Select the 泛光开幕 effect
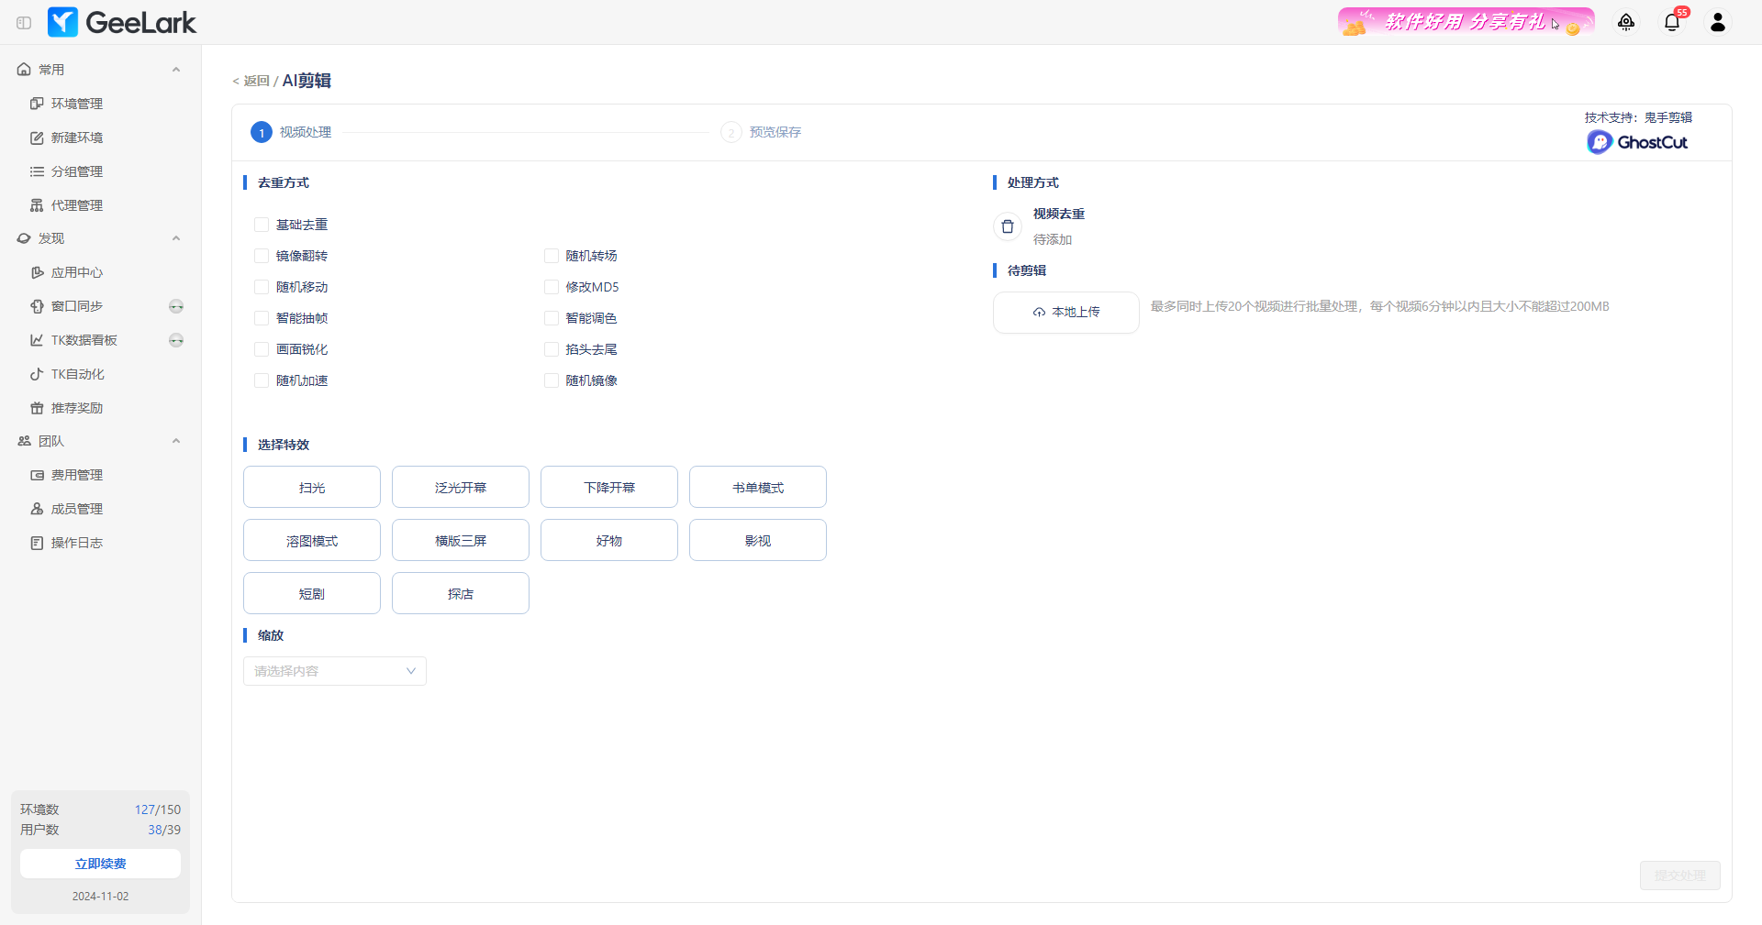 pos(460,488)
